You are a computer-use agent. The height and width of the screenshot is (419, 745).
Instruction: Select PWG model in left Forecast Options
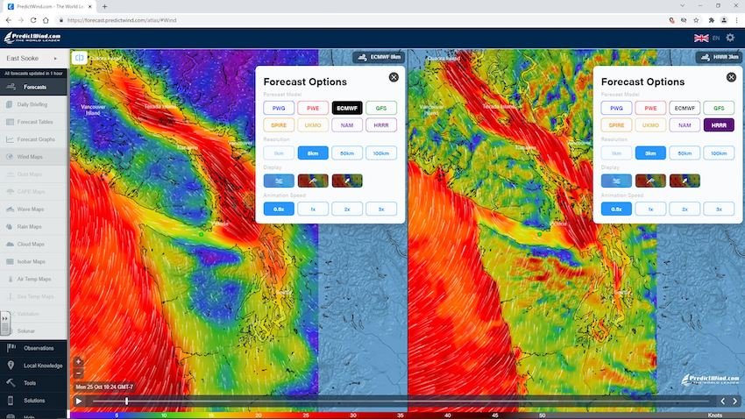279,108
